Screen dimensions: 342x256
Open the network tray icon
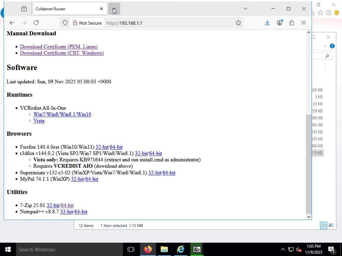tap(291, 249)
